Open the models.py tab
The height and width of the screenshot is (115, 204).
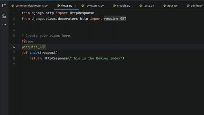coord(121,6)
